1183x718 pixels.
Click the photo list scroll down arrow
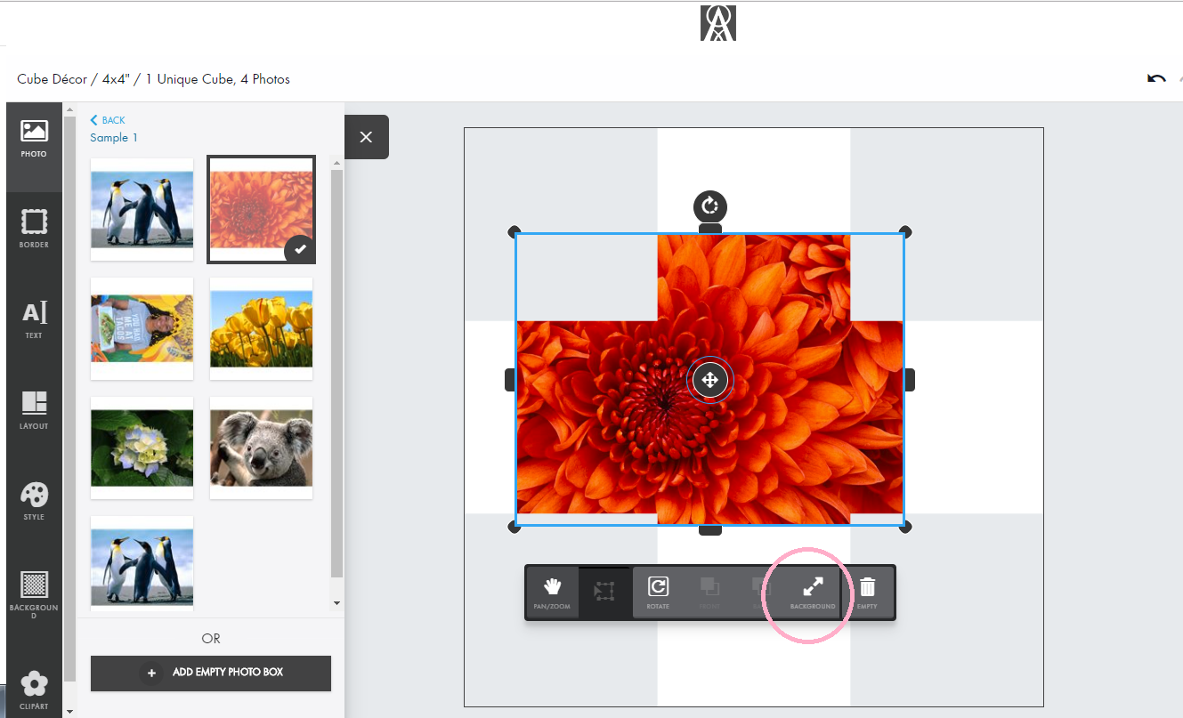pyautogui.click(x=336, y=602)
